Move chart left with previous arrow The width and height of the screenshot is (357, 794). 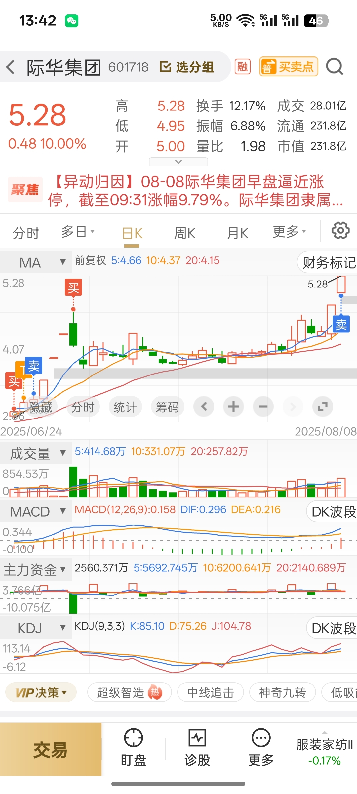point(204,406)
